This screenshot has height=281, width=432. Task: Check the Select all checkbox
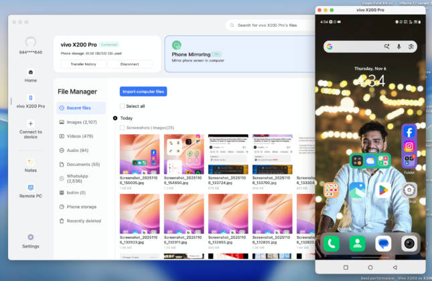(x=122, y=106)
